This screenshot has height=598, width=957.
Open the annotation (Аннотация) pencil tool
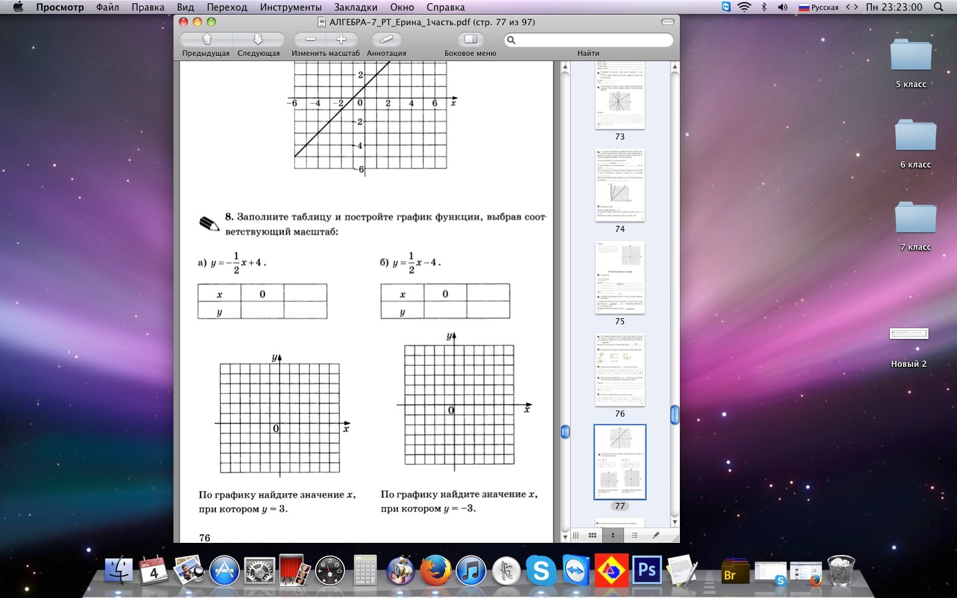[386, 39]
